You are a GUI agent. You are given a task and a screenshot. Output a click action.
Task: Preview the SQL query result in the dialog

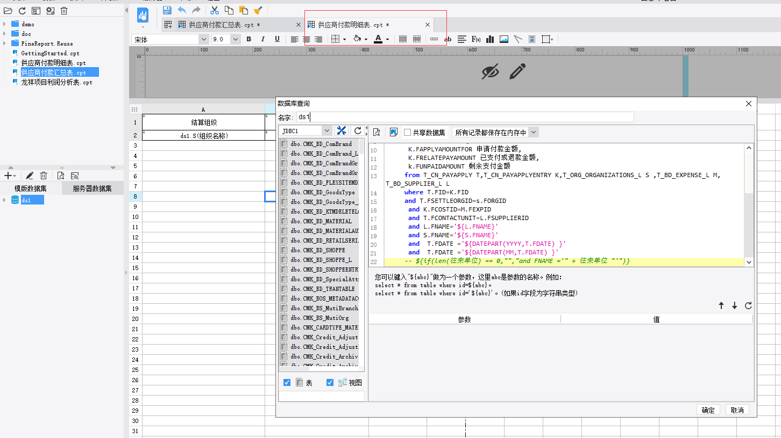tap(377, 132)
